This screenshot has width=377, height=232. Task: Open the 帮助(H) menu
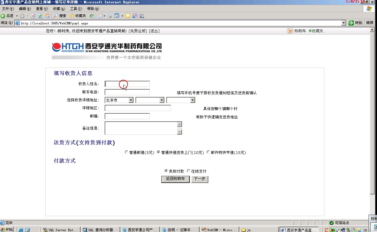tap(93, 9)
